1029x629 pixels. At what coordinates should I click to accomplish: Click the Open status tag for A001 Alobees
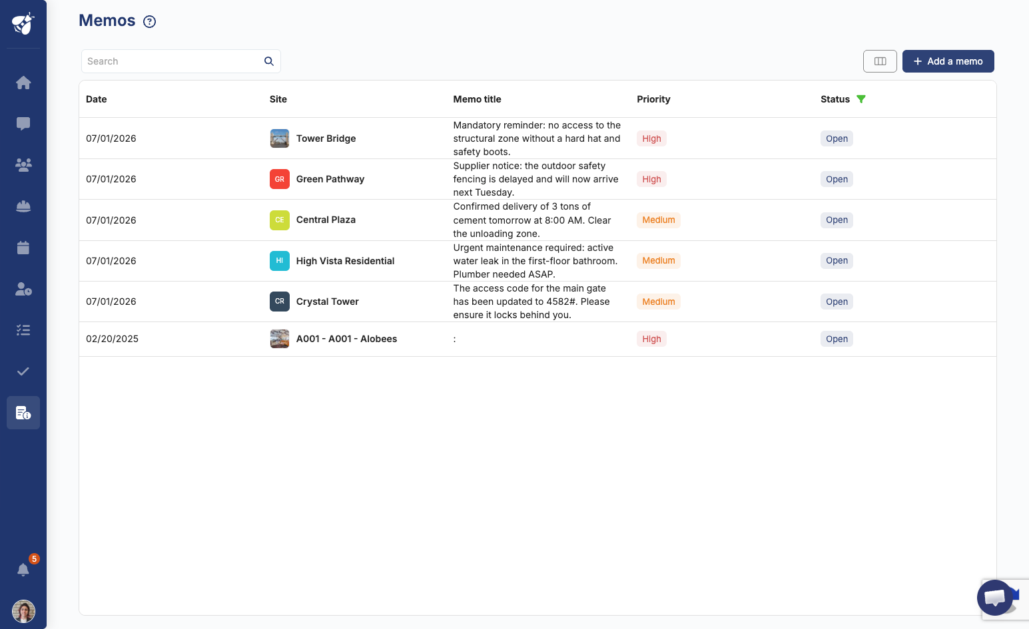[x=837, y=339]
